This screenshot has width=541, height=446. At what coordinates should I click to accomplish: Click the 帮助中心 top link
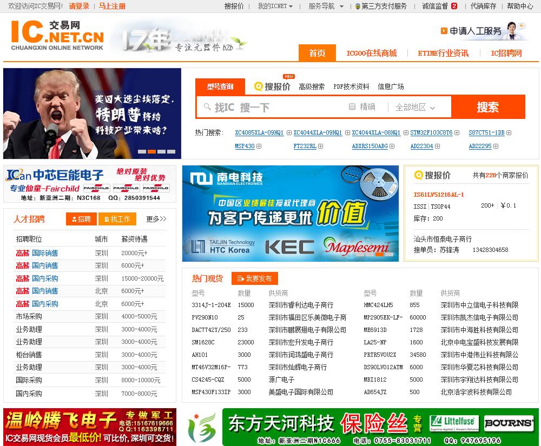[x=520, y=6]
